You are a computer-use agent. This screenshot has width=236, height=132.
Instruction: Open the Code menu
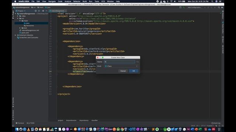[60, 1]
